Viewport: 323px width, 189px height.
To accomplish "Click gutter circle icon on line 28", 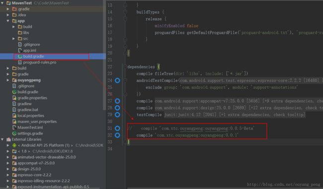I will point(117,108).
